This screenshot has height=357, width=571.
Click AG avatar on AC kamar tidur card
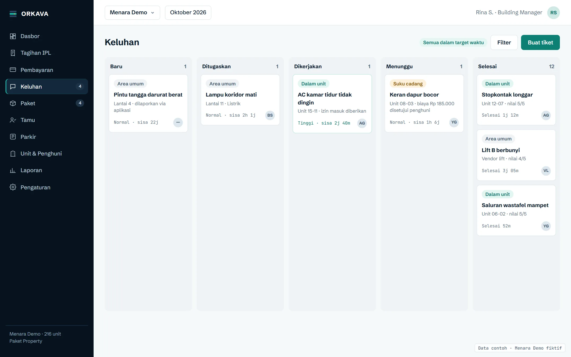(362, 123)
